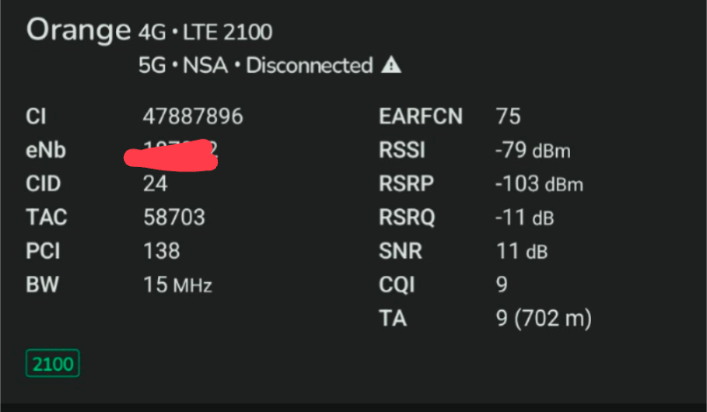707x412 pixels.
Task: Tap the TAC value 58703
Action: click(174, 218)
